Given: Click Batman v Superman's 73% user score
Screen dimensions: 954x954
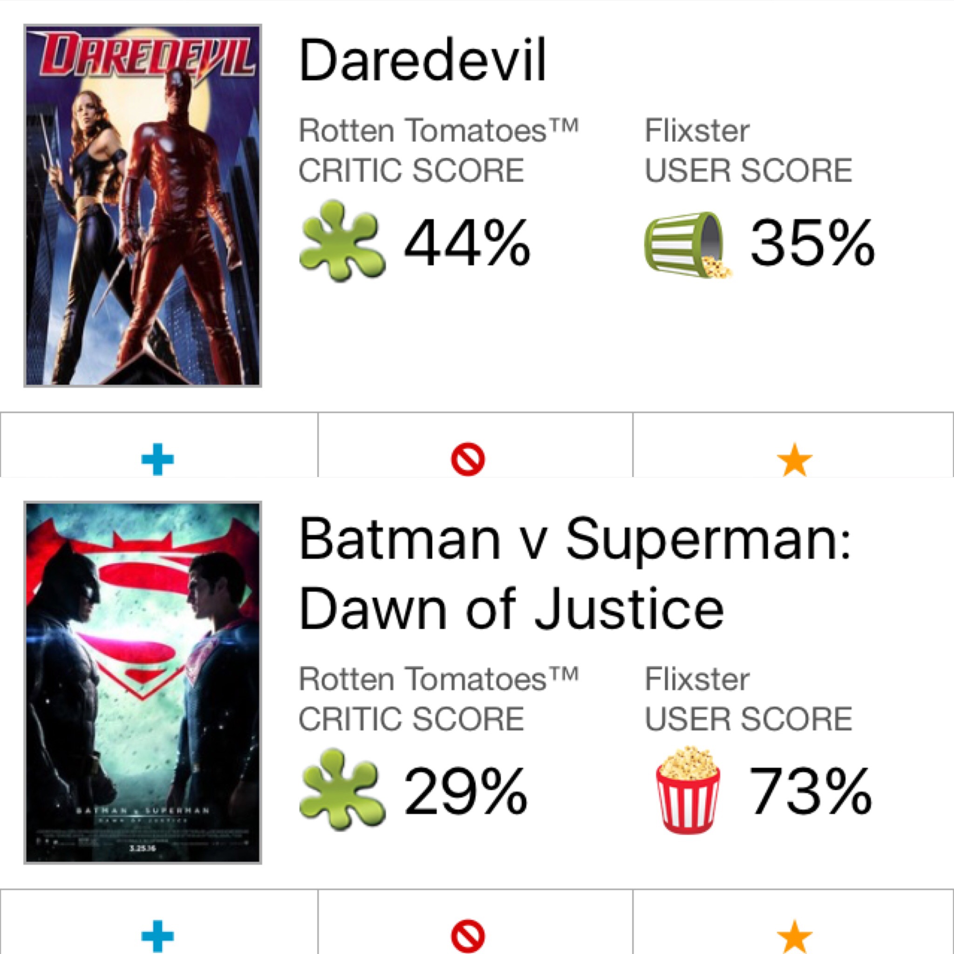Looking at the screenshot, I should [811, 791].
